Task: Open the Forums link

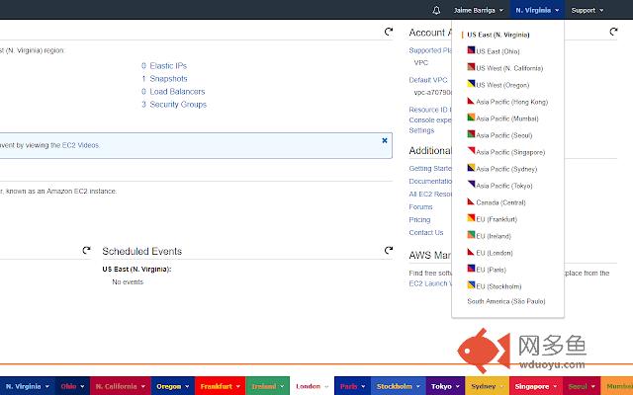Action: pyautogui.click(x=420, y=206)
